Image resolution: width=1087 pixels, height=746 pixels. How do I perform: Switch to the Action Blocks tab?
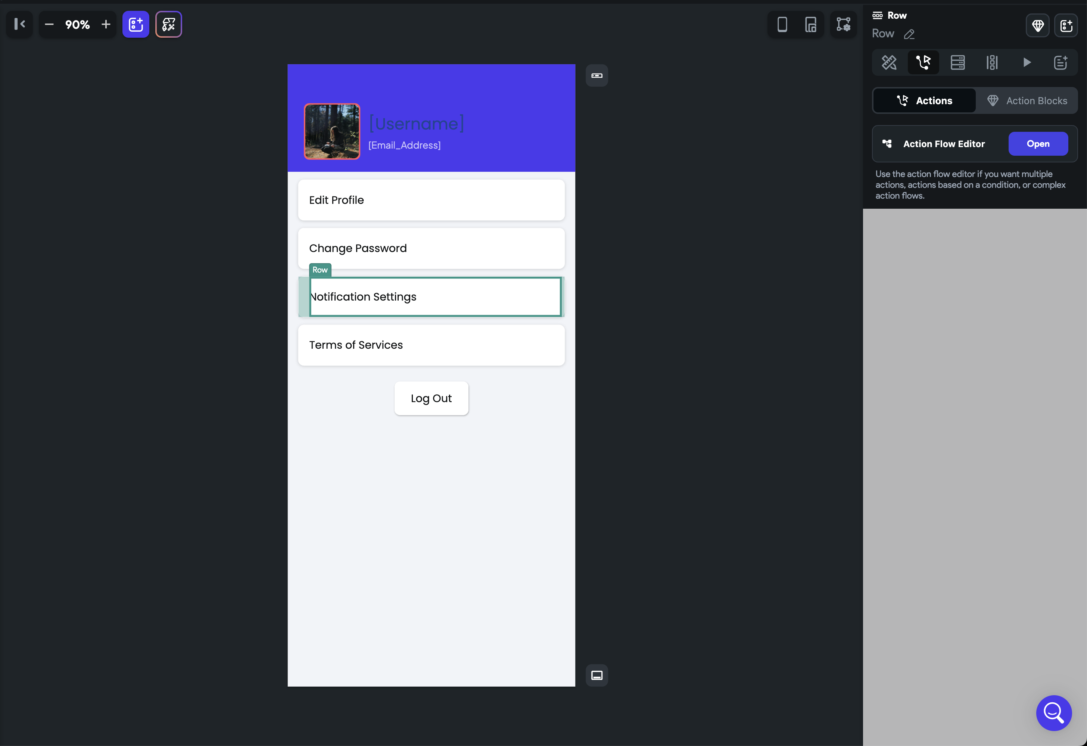point(1028,100)
